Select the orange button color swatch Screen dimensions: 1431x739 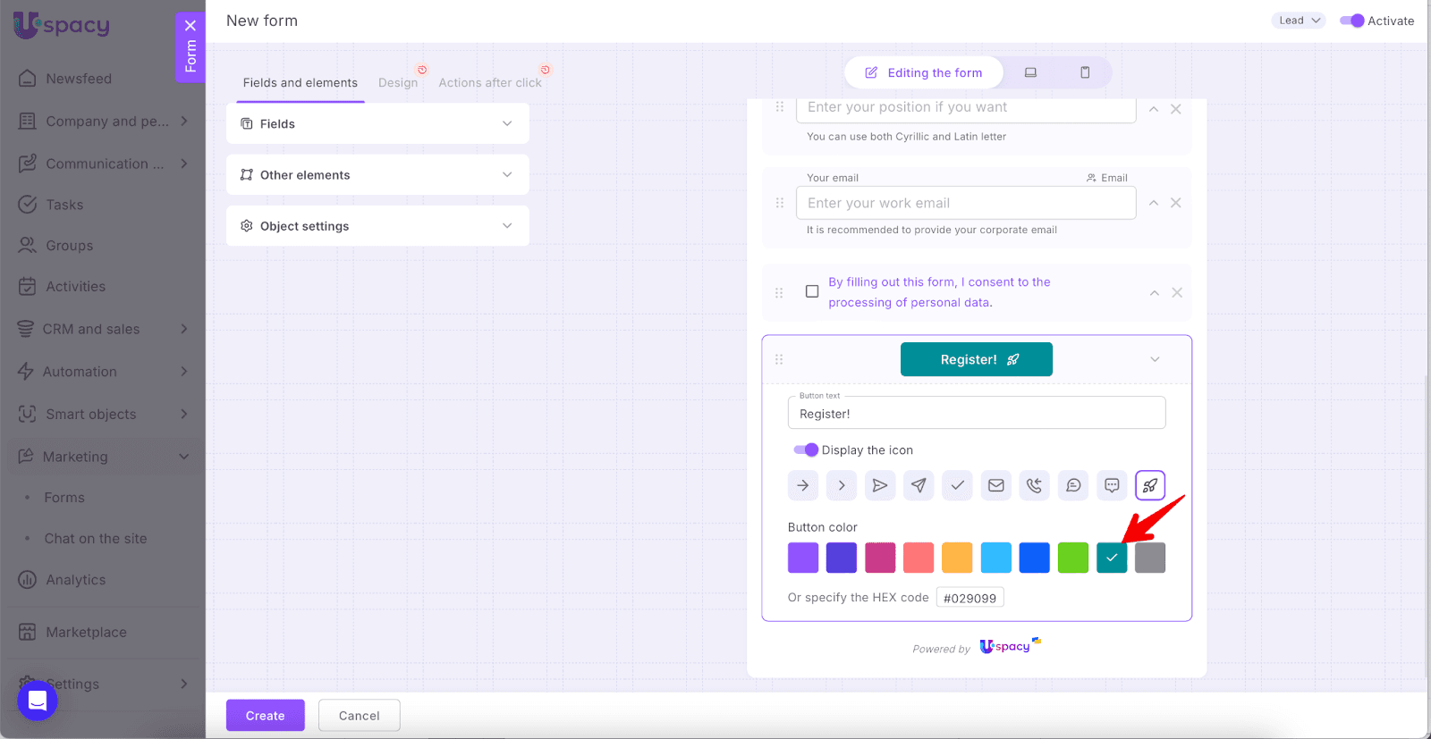pos(957,558)
